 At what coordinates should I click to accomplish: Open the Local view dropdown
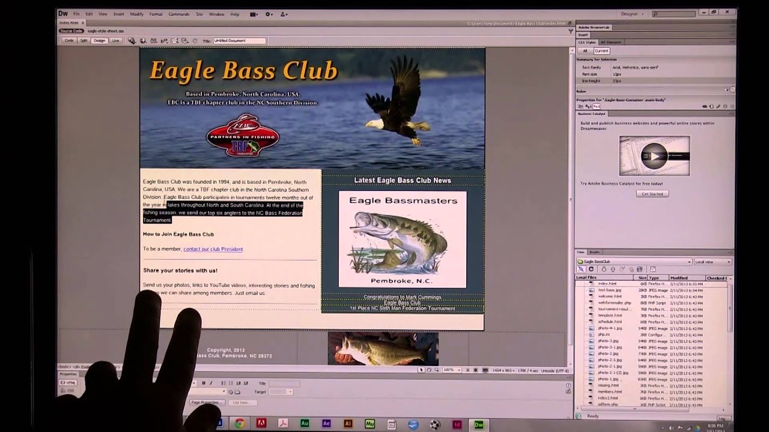pyautogui.click(x=713, y=262)
